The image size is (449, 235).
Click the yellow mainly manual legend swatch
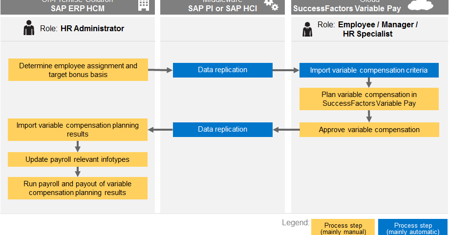pyautogui.click(x=342, y=227)
